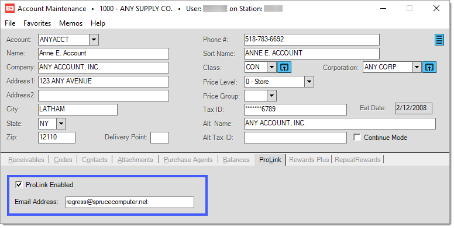Screen dimensions: 454x228
Task: Click the Tax ID field
Action: point(295,110)
